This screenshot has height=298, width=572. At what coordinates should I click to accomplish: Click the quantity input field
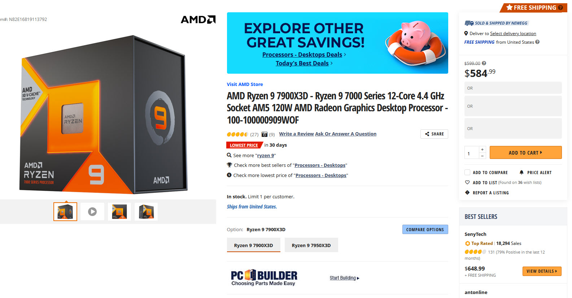click(x=471, y=153)
